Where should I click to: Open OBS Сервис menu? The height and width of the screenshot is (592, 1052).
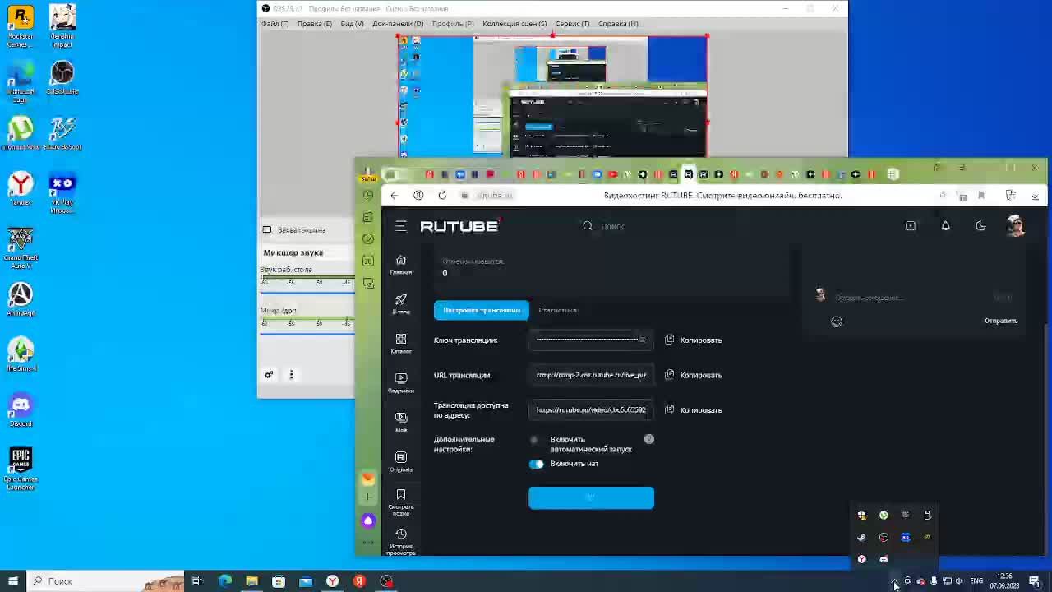(573, 24)
